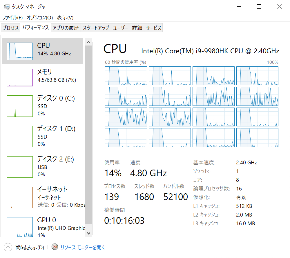Select the メモリ mini graph thumbnail

click(20, 77)
